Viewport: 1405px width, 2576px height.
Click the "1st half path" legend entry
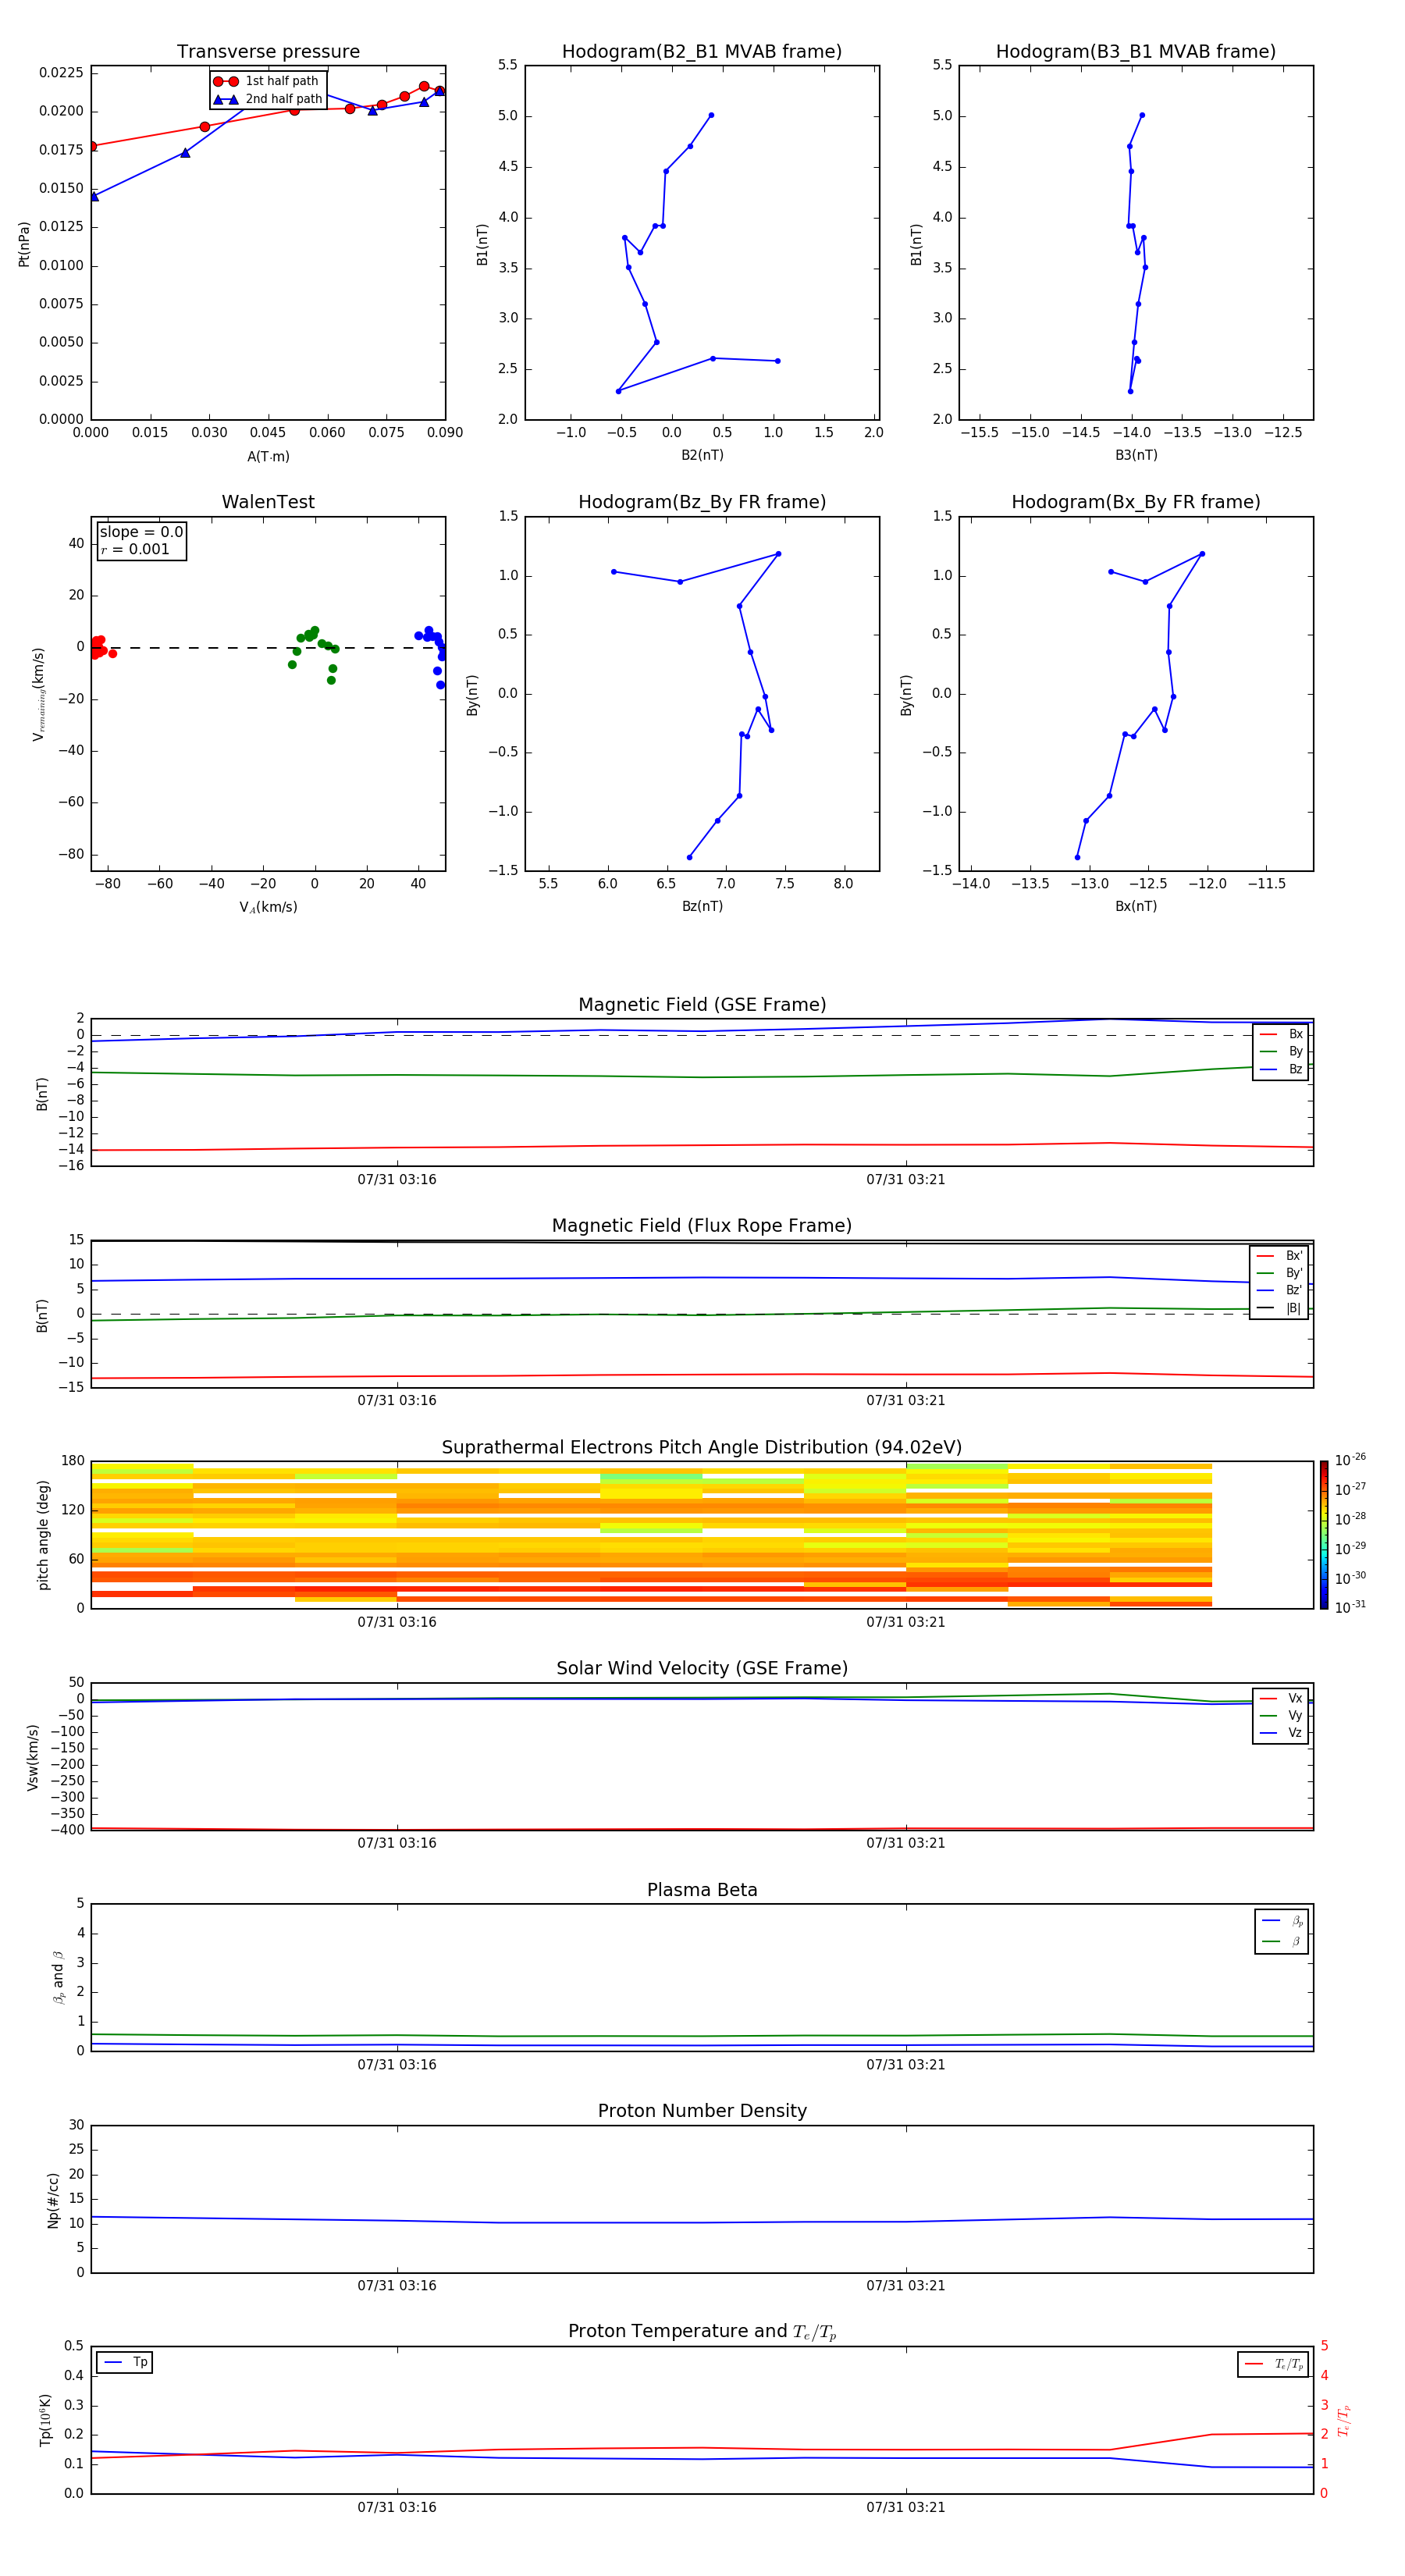coord(267,81)
